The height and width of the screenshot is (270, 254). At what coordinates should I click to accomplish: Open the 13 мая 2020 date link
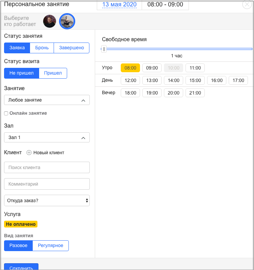119,5
